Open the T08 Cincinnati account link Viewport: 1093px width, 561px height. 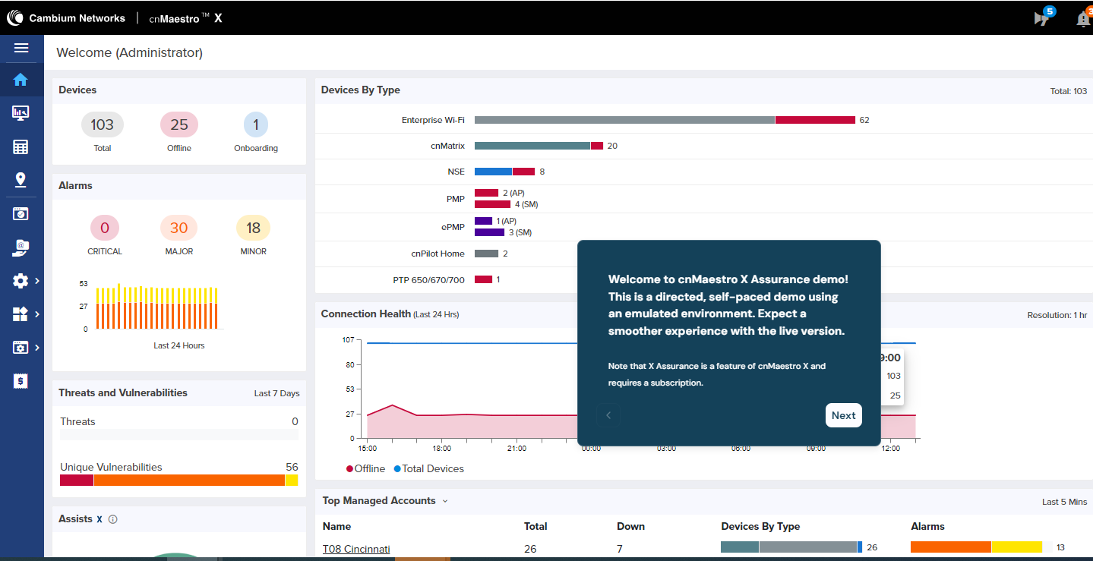pyautogui.click(x=356, y=548)
